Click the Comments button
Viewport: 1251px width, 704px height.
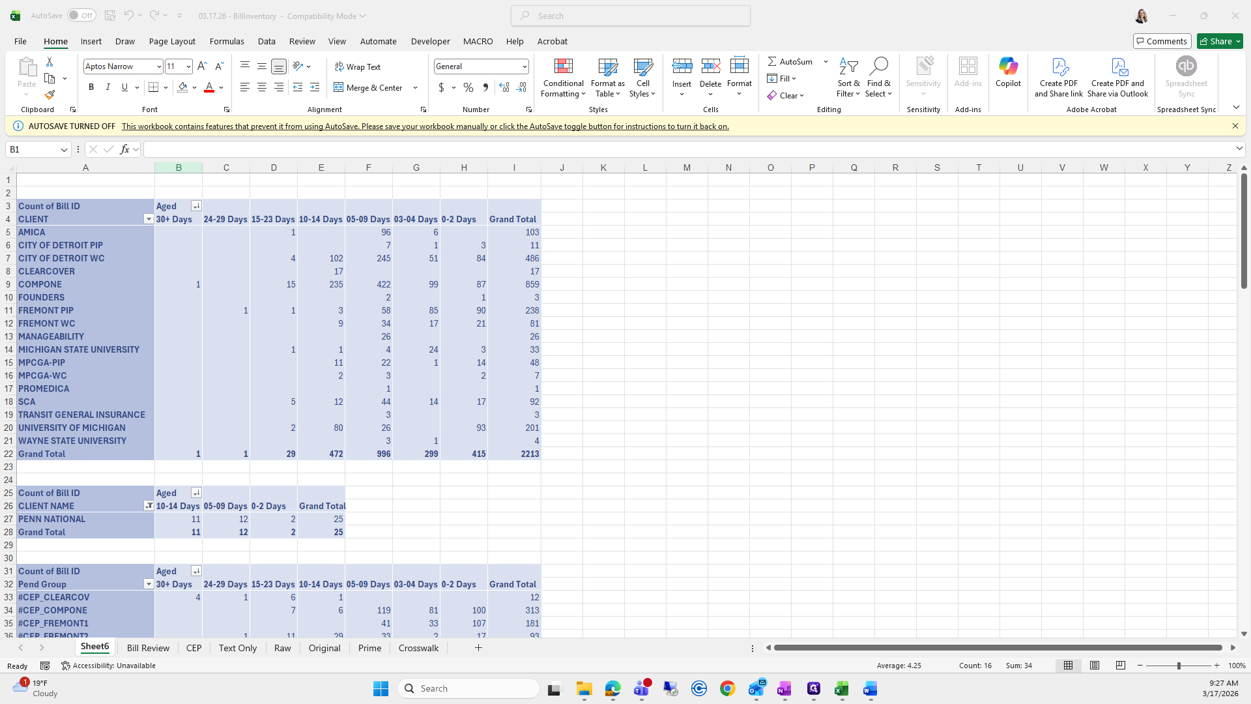click(x=1162, y=41)
